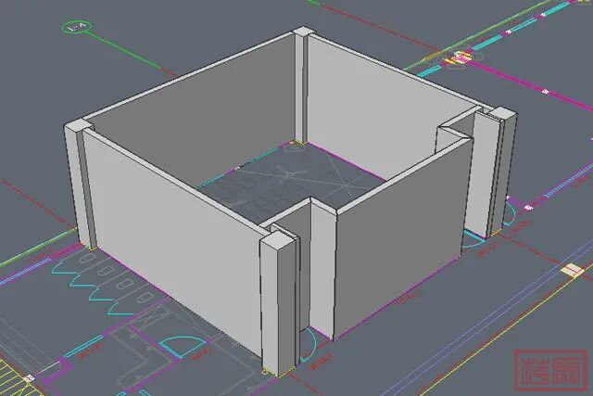Select the door swing arc beside the front column
The image size is (593, 396).
point(317,355)
